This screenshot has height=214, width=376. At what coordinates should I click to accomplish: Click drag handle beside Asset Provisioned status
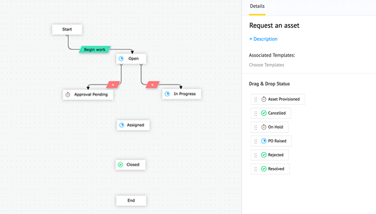click(x=256, y=100)
